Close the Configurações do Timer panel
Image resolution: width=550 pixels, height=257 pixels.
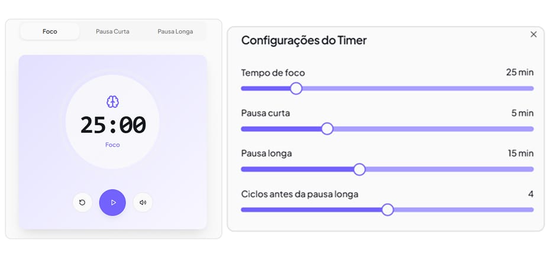[x=533, y=34]
